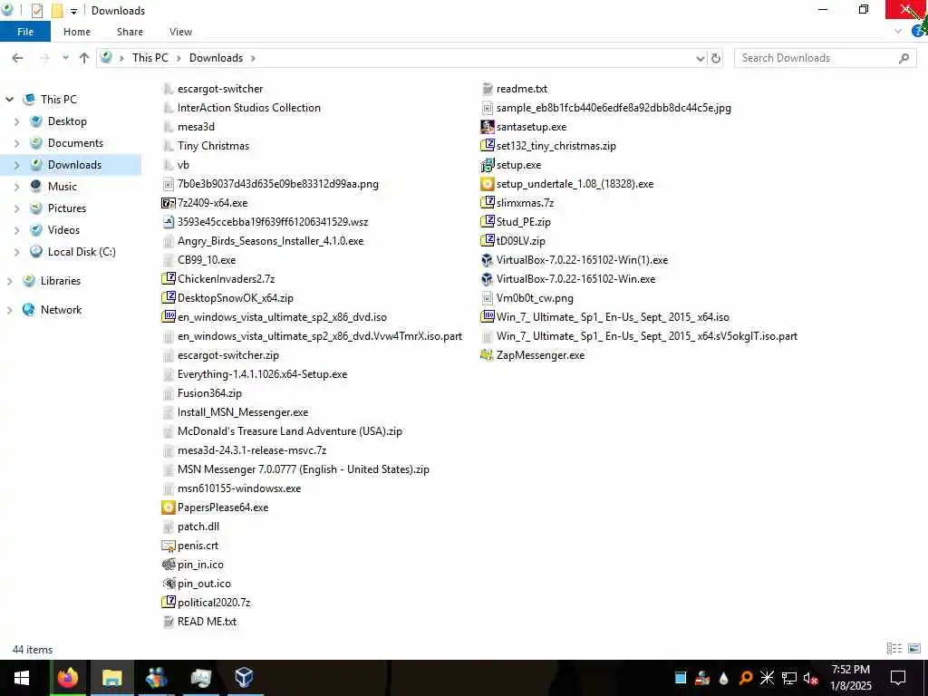Open VirtualBox from the taskbar
The image size is (928, 696).
pos(244,678)
